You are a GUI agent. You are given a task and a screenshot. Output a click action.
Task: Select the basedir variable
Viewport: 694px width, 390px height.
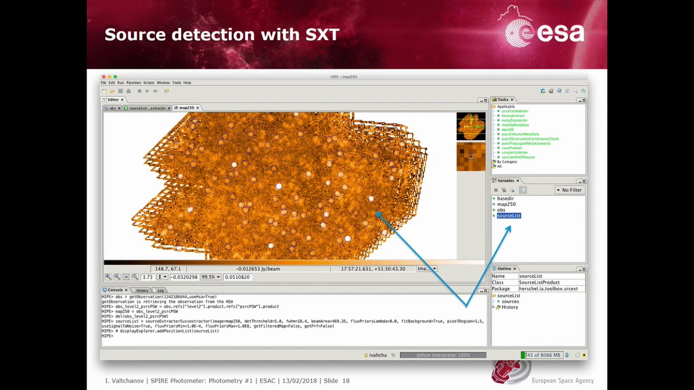pyautogui.click(x=505, y=198)
